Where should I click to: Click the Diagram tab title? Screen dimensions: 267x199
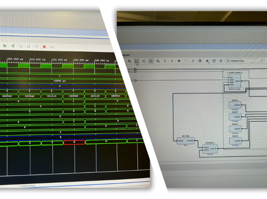[x=126, y=55]
